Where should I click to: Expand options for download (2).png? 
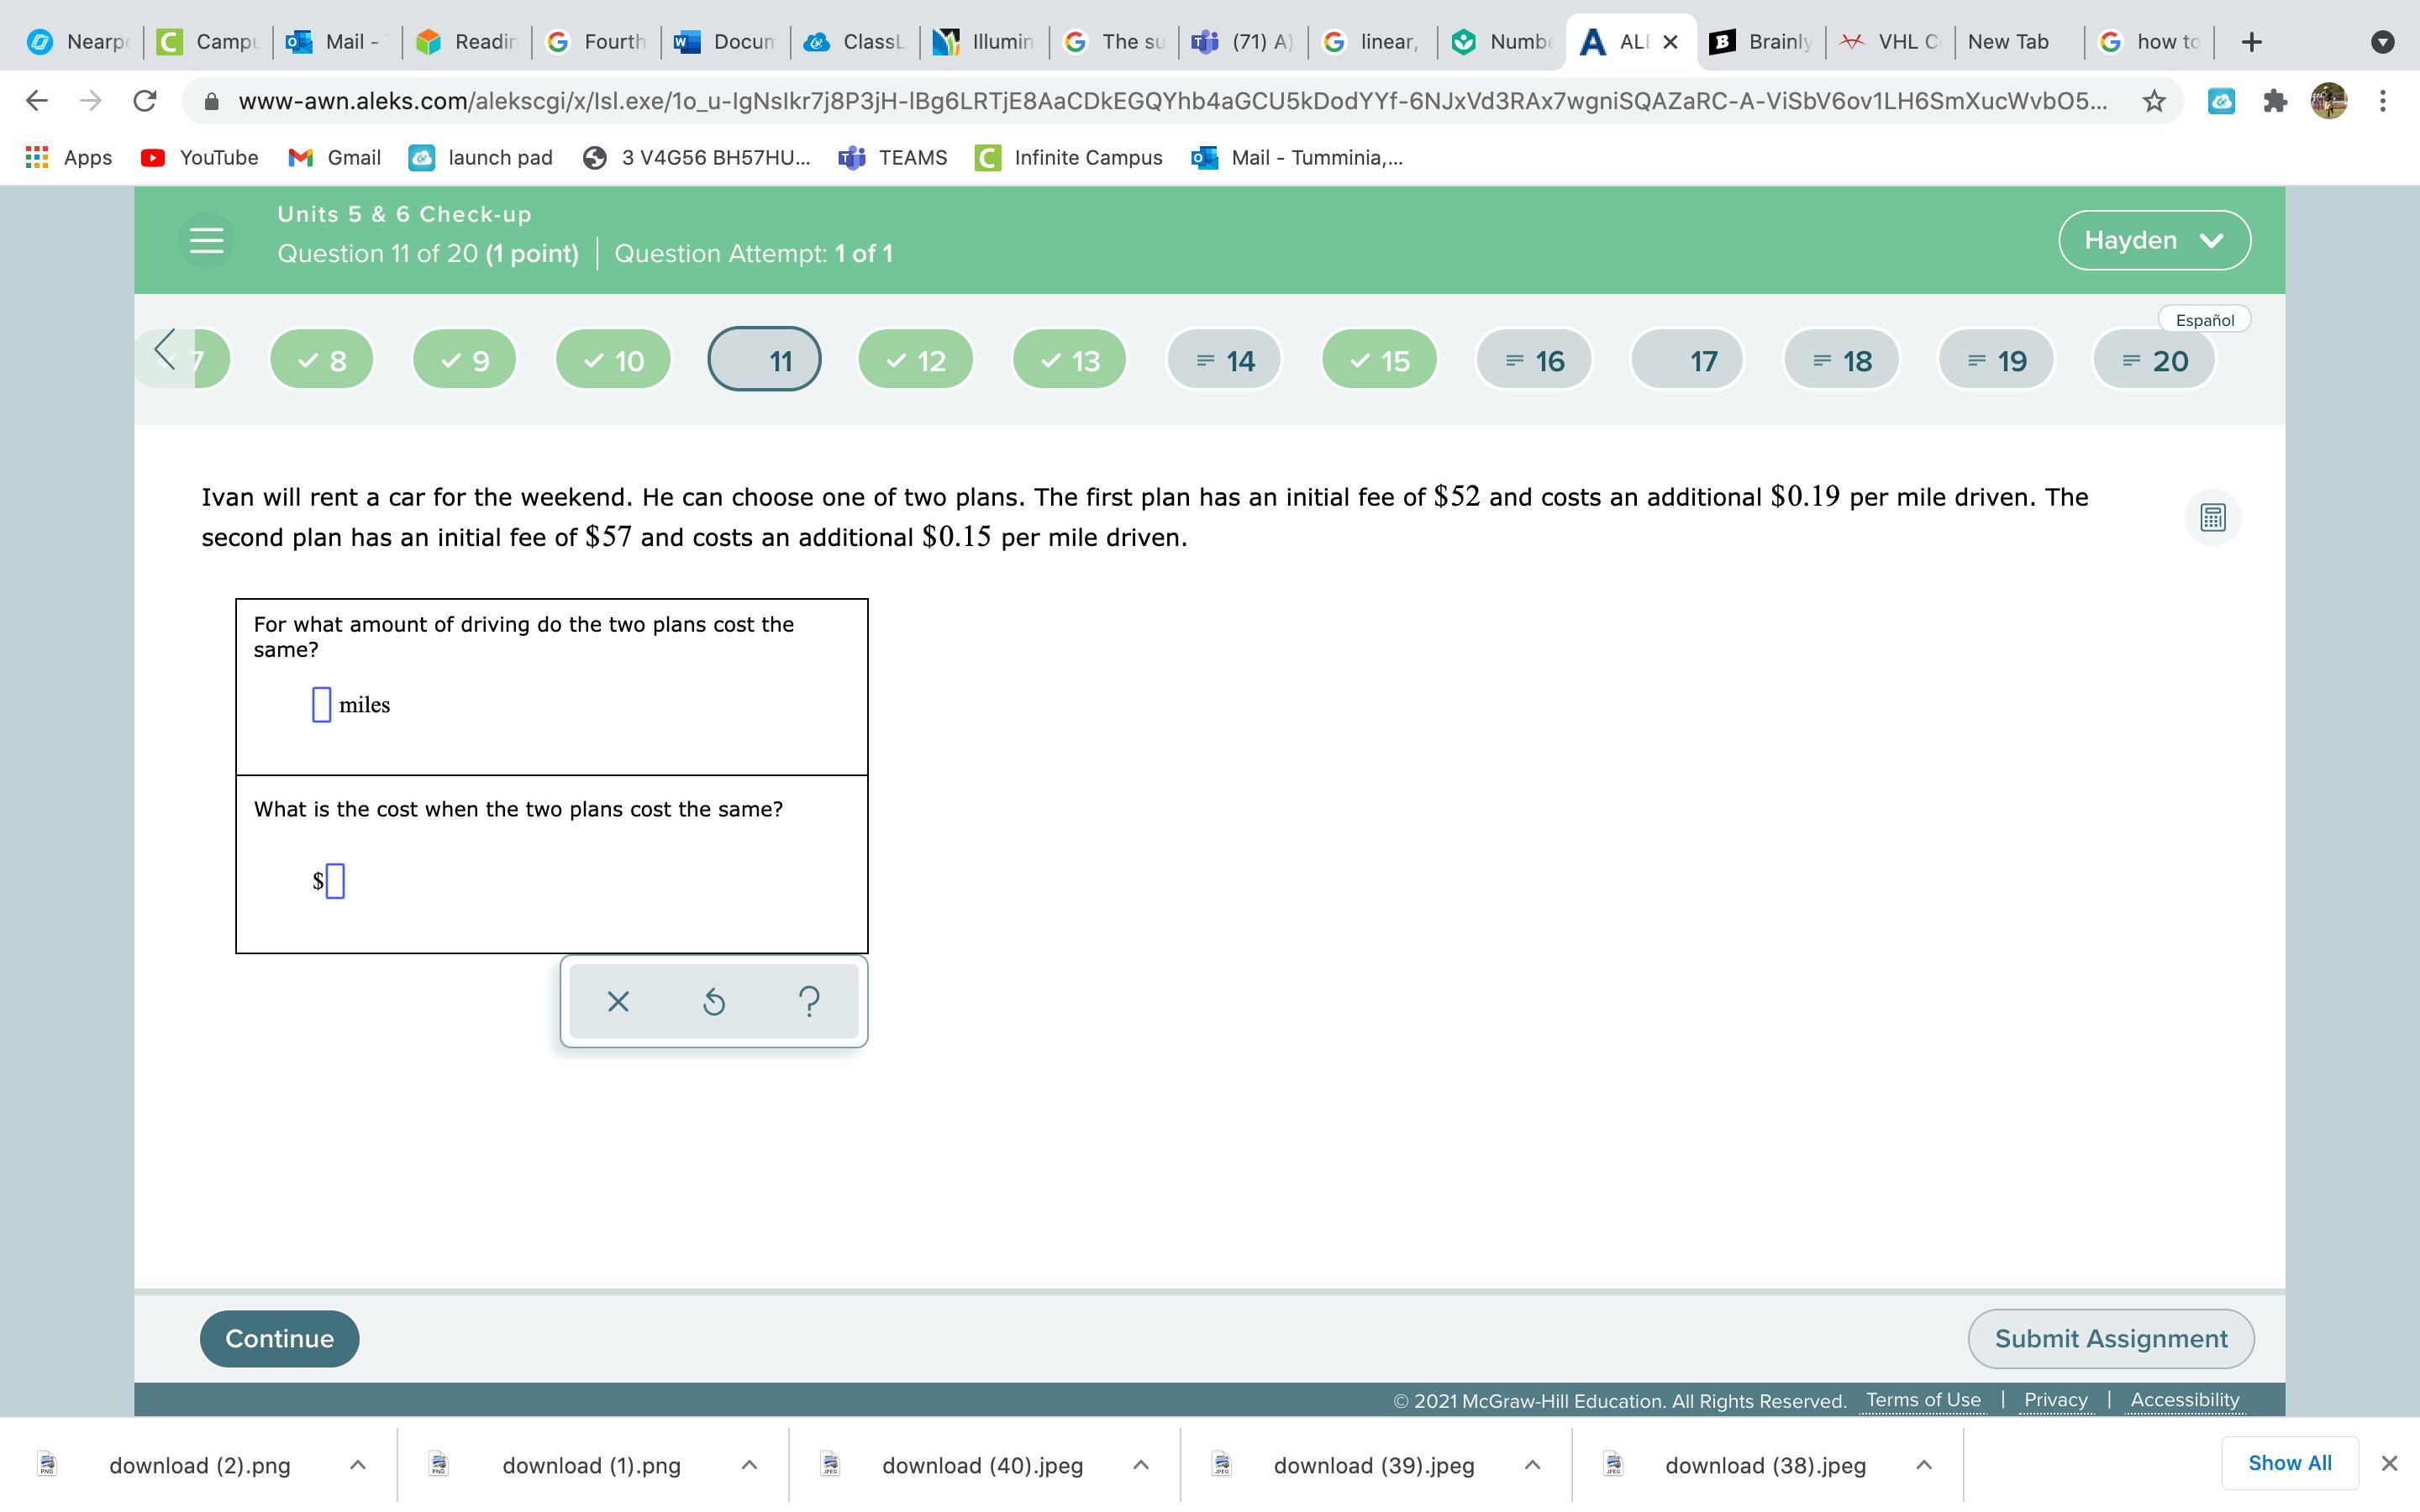357,1465
